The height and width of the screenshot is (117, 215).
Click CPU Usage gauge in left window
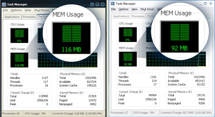pyautogui.click(x=19, y=36)
